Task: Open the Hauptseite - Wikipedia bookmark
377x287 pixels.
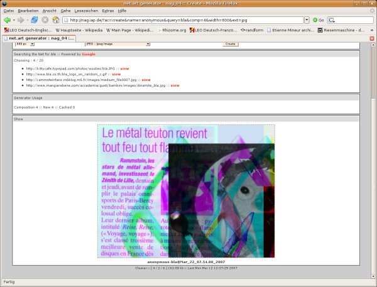Action: coord(79,30)
